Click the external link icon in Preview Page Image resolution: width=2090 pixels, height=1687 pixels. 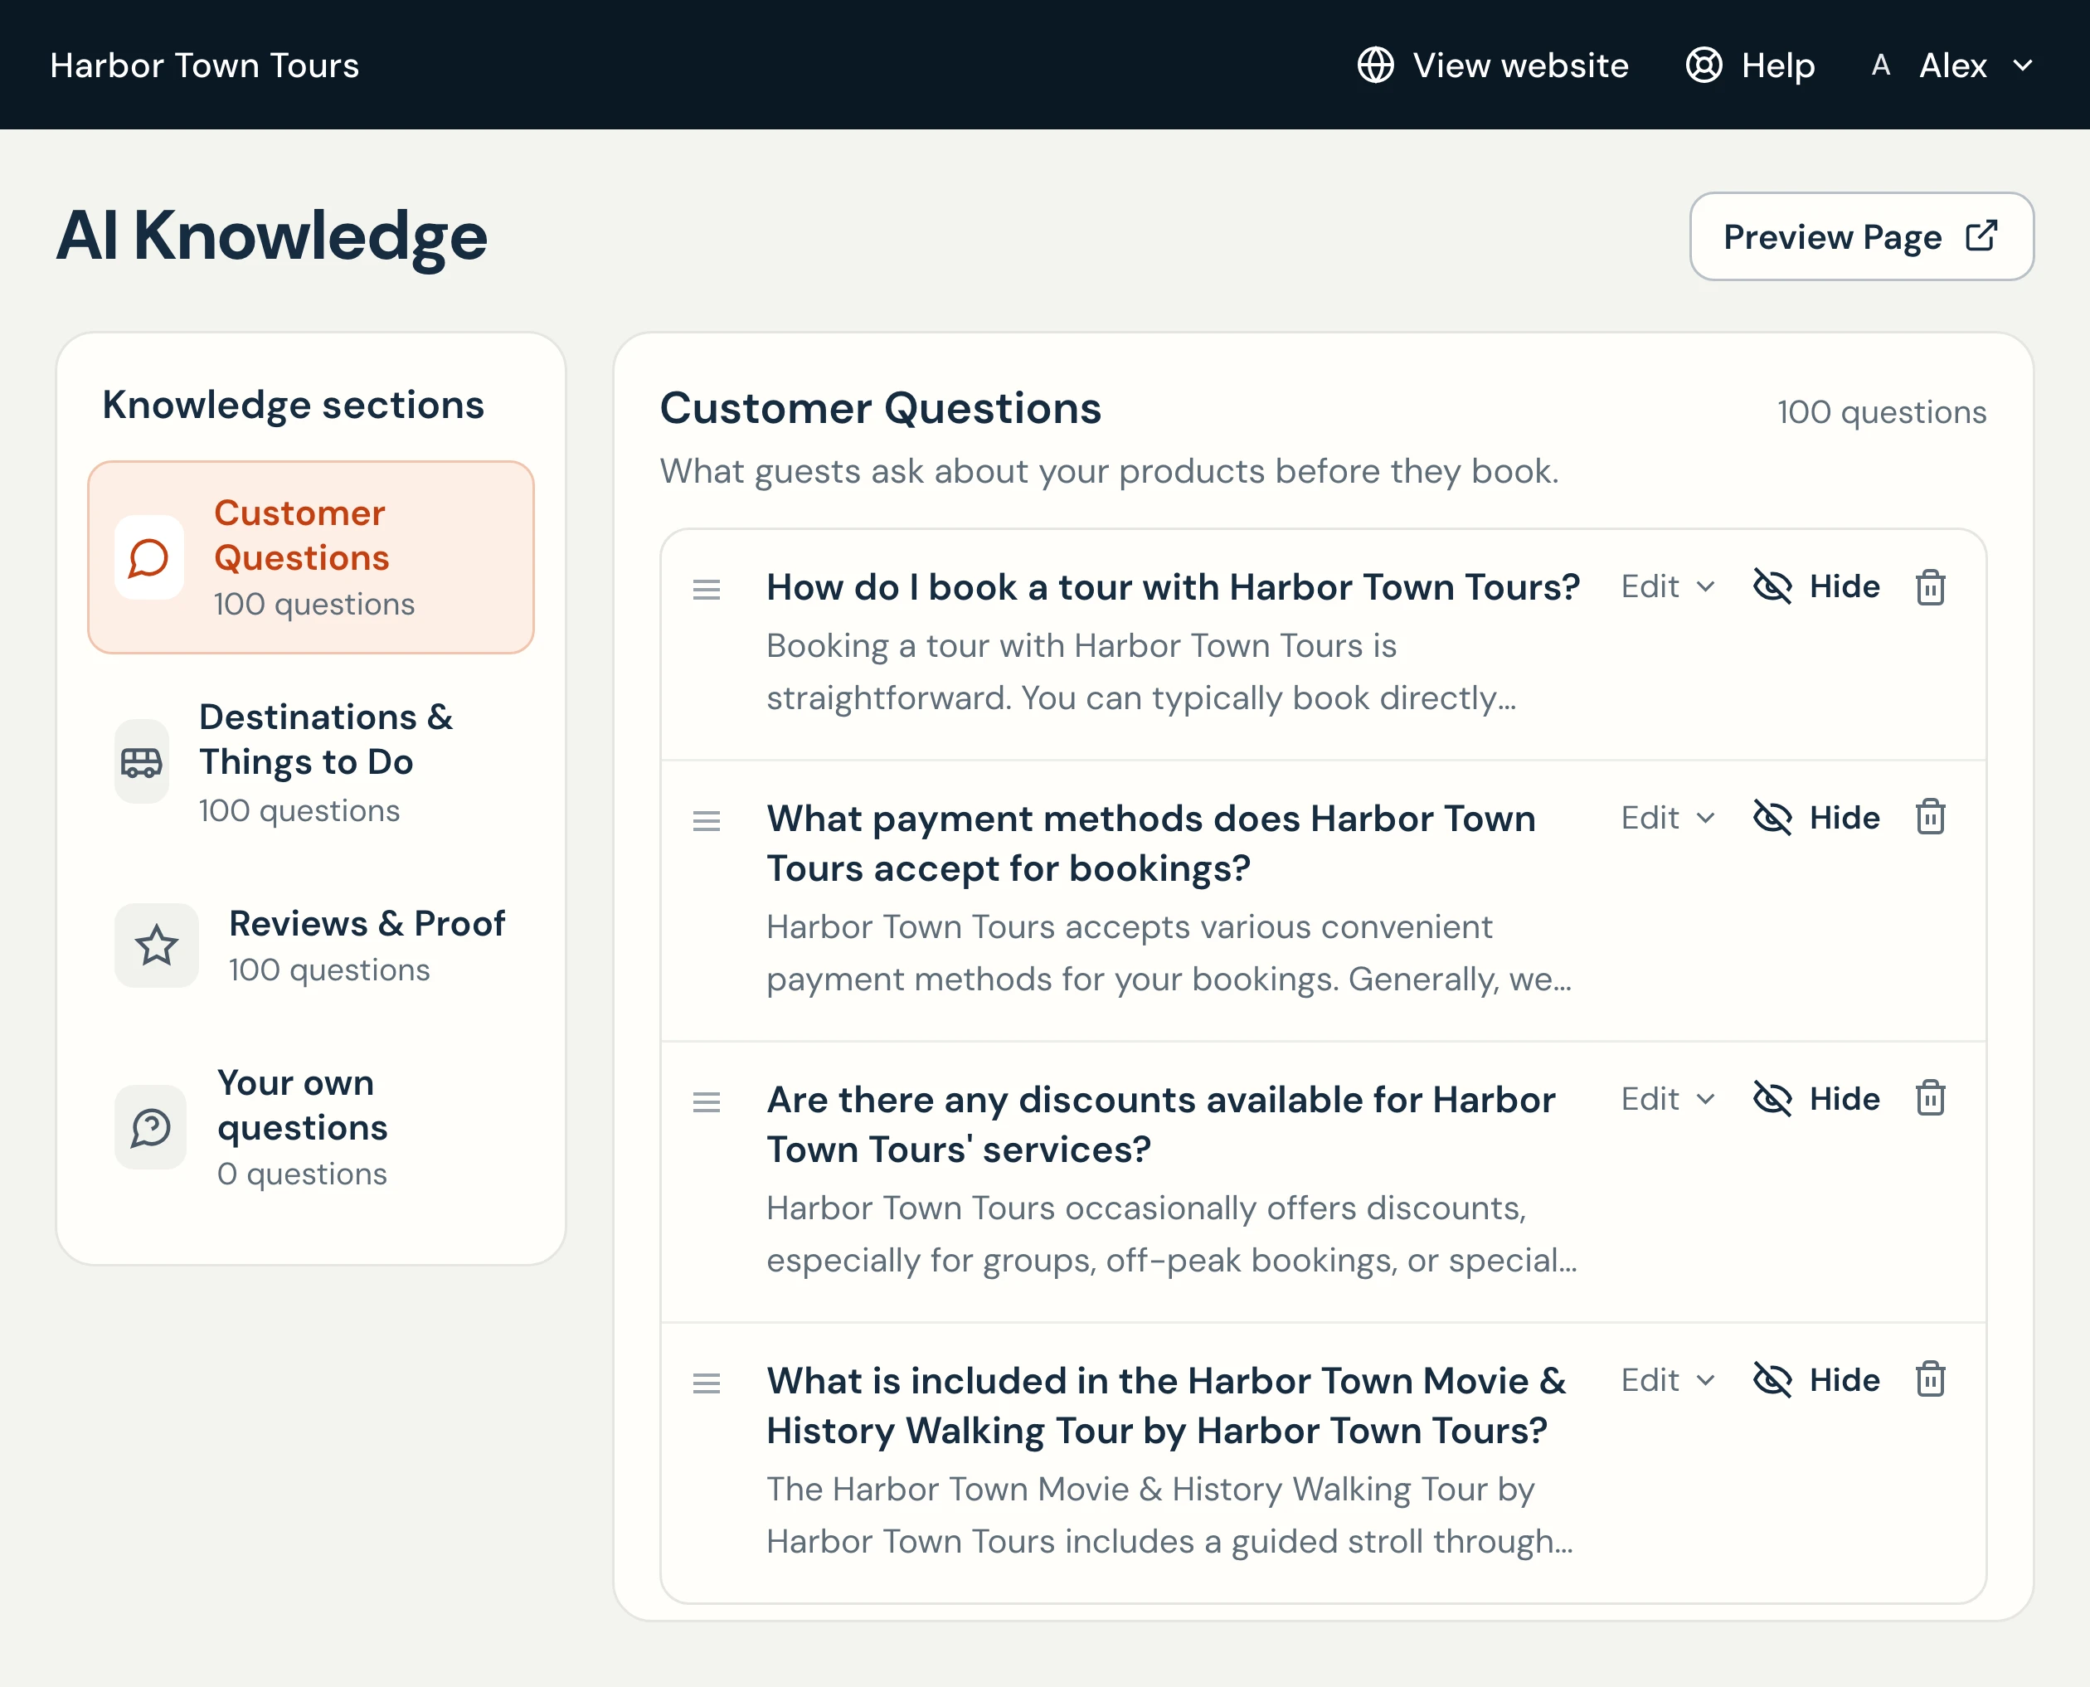pyautogui.click(x=1981, y=236)
